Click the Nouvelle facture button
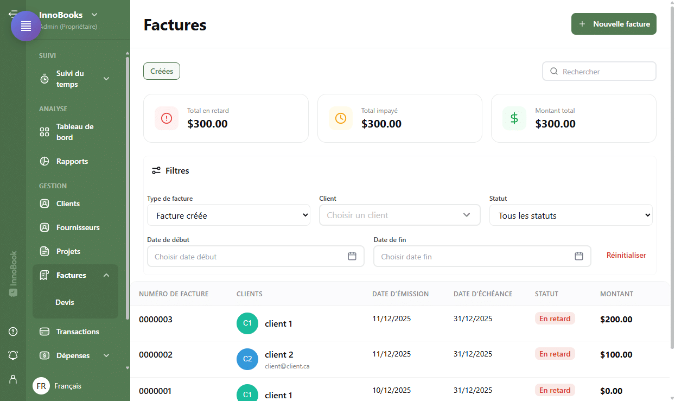 tap(614, 24)
